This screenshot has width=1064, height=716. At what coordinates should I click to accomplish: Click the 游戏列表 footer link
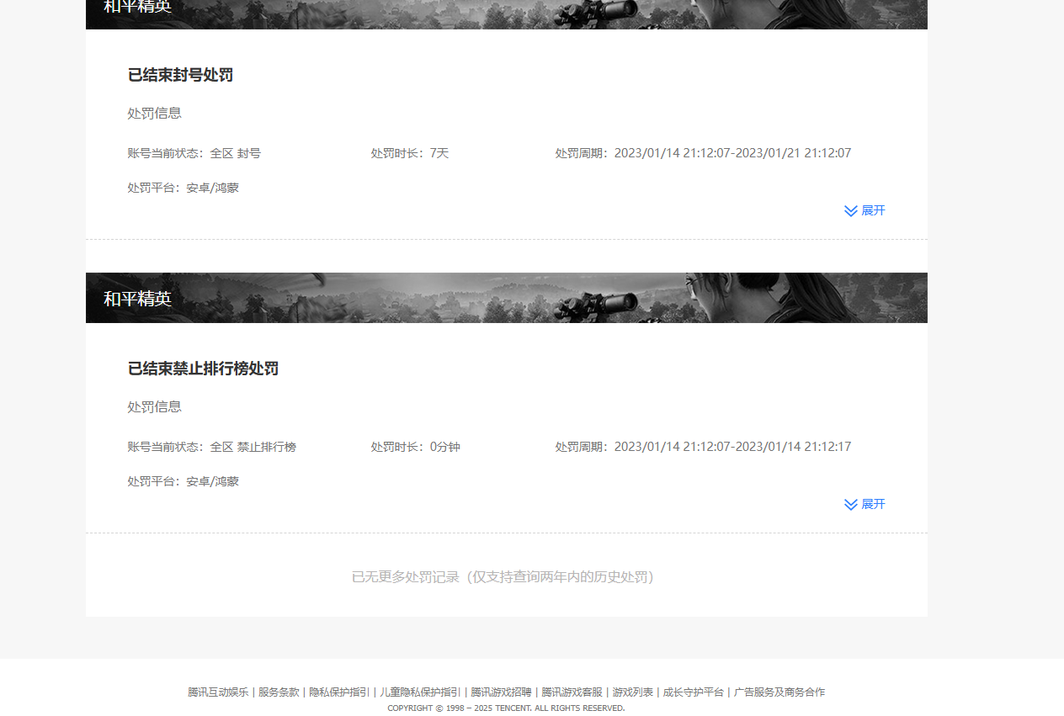click(x=632, y=692)
